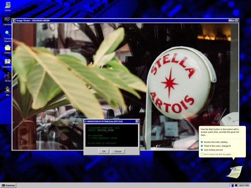Click the Image Viewer title bar text
Viewport: 251px width, 188px height.
[33, 20]
